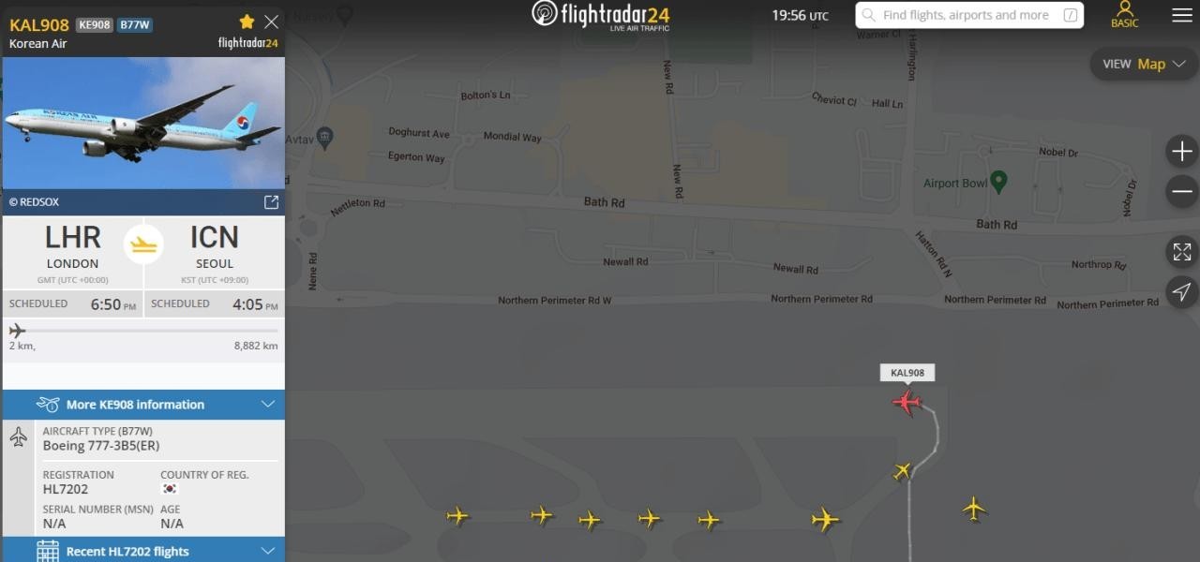Click the flight progress bar
1200x562 pixels.
click(x=143, y=331)
